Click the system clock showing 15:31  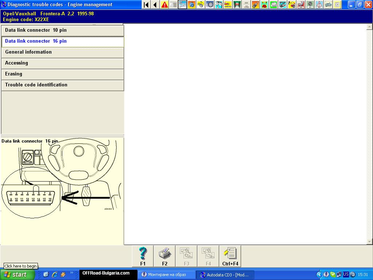click(363, 275)
